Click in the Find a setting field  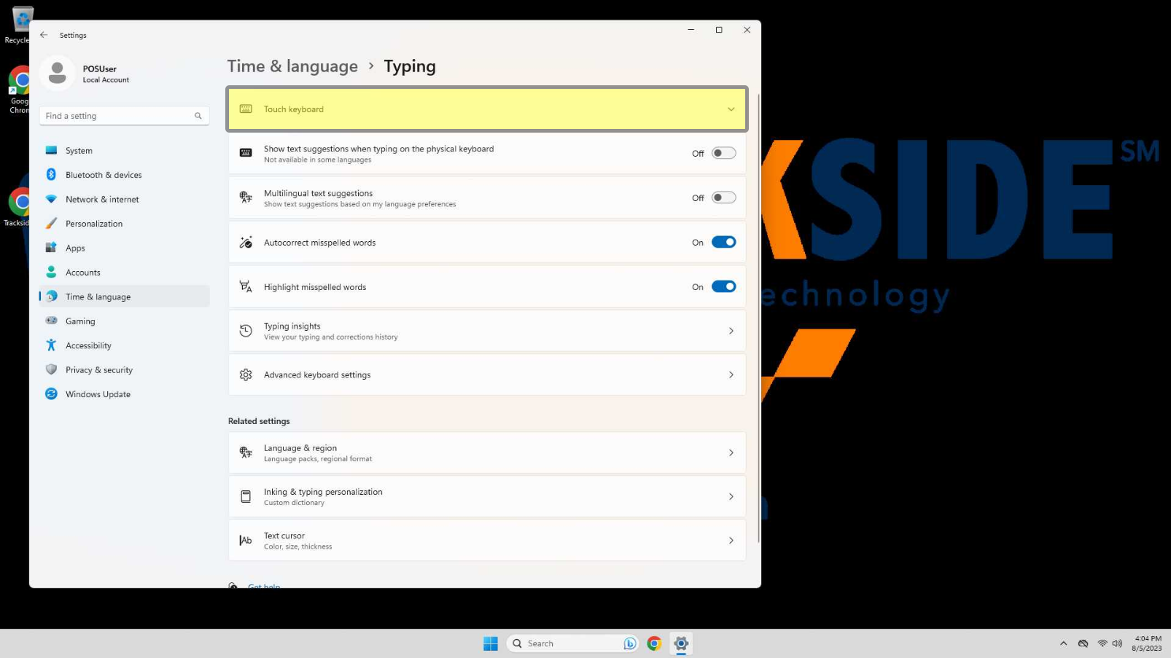tap(124, 116)
